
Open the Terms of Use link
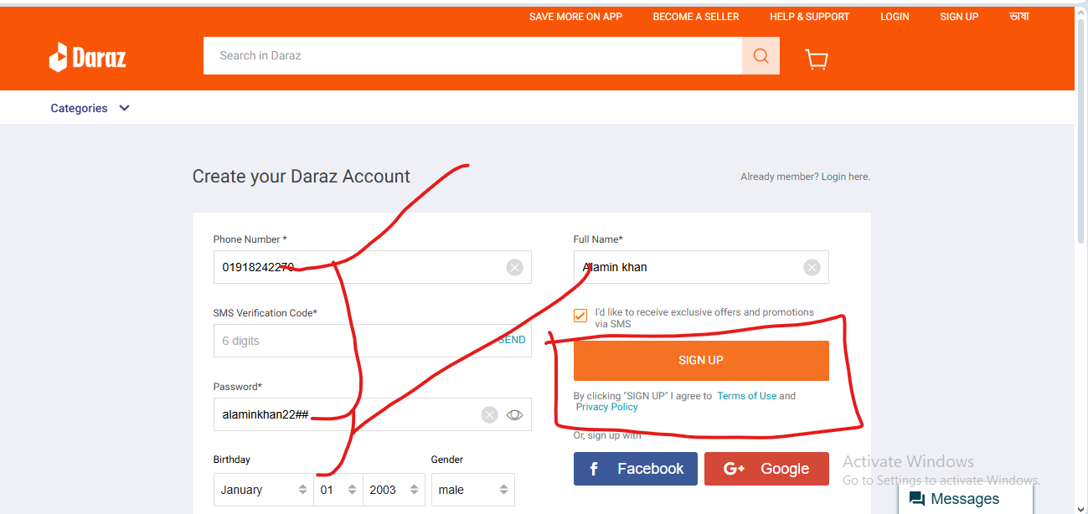747,396
